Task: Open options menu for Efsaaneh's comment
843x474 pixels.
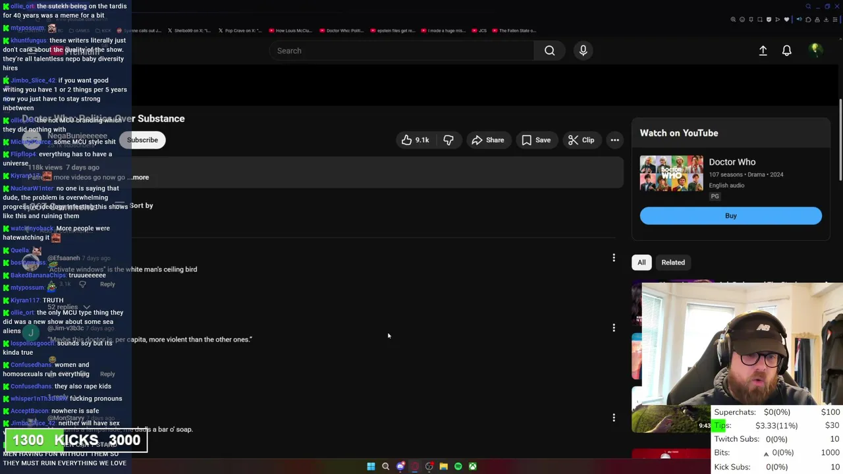Action: point(614,257)
